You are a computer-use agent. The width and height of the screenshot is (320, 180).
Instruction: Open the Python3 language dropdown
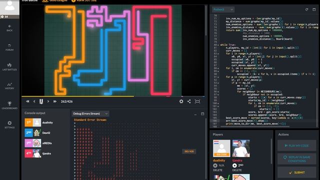point(223,9)
